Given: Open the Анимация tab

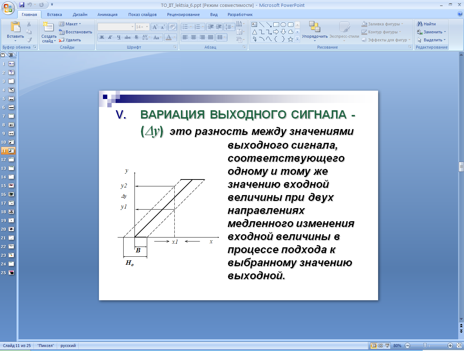Looking at the screenshot, I should coord(107,15).
